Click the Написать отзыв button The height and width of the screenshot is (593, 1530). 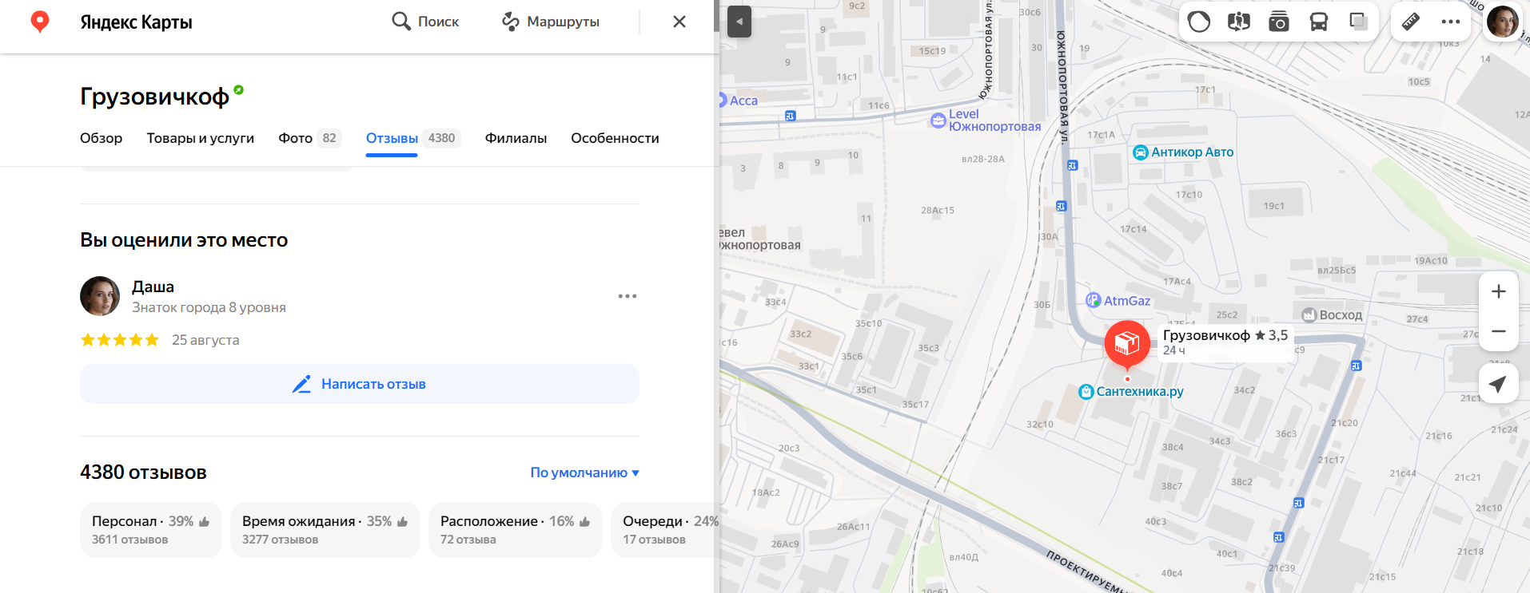point(360,384)
